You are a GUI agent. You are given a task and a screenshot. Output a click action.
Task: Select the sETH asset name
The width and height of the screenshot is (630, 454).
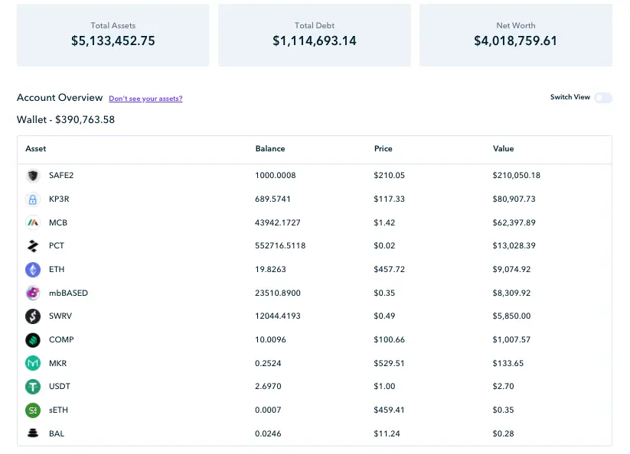tap(58, 410)
